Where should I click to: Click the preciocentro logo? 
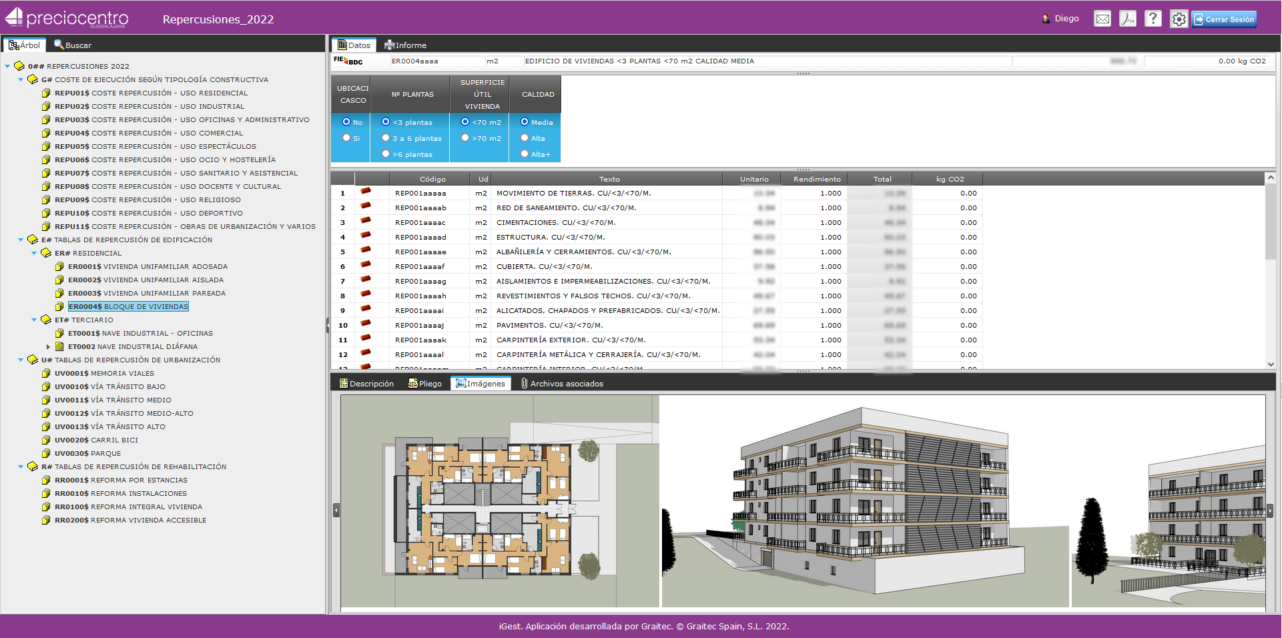(67, 18)
